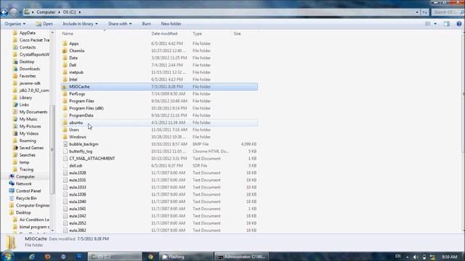Click OS (C:) in address breadcrumb
Viewport: 465px width, 261px height.
pos(70,12)
